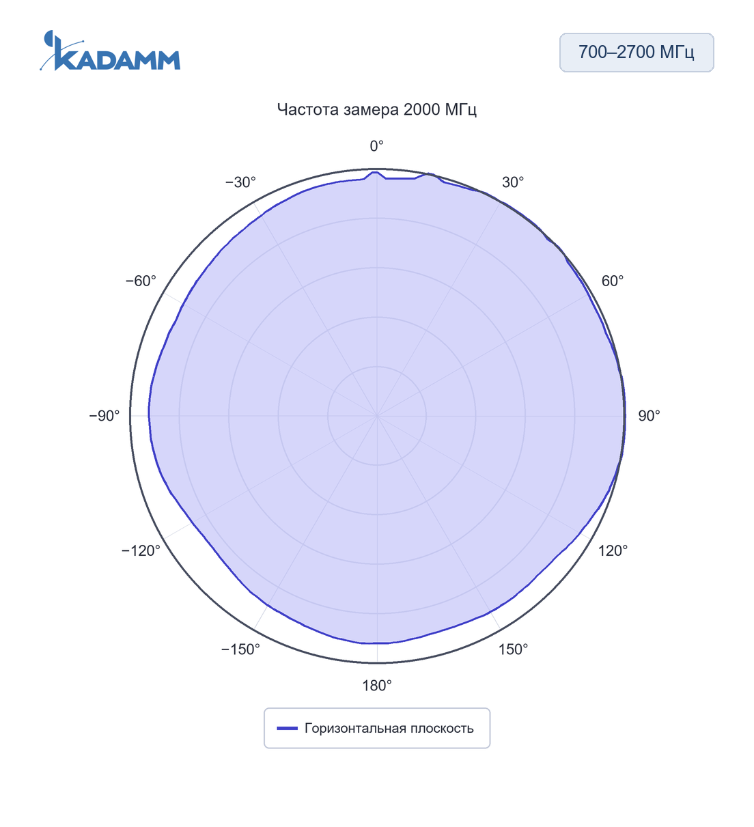Click the 30° angle label
Screen dimensions: 754x827
513,182
